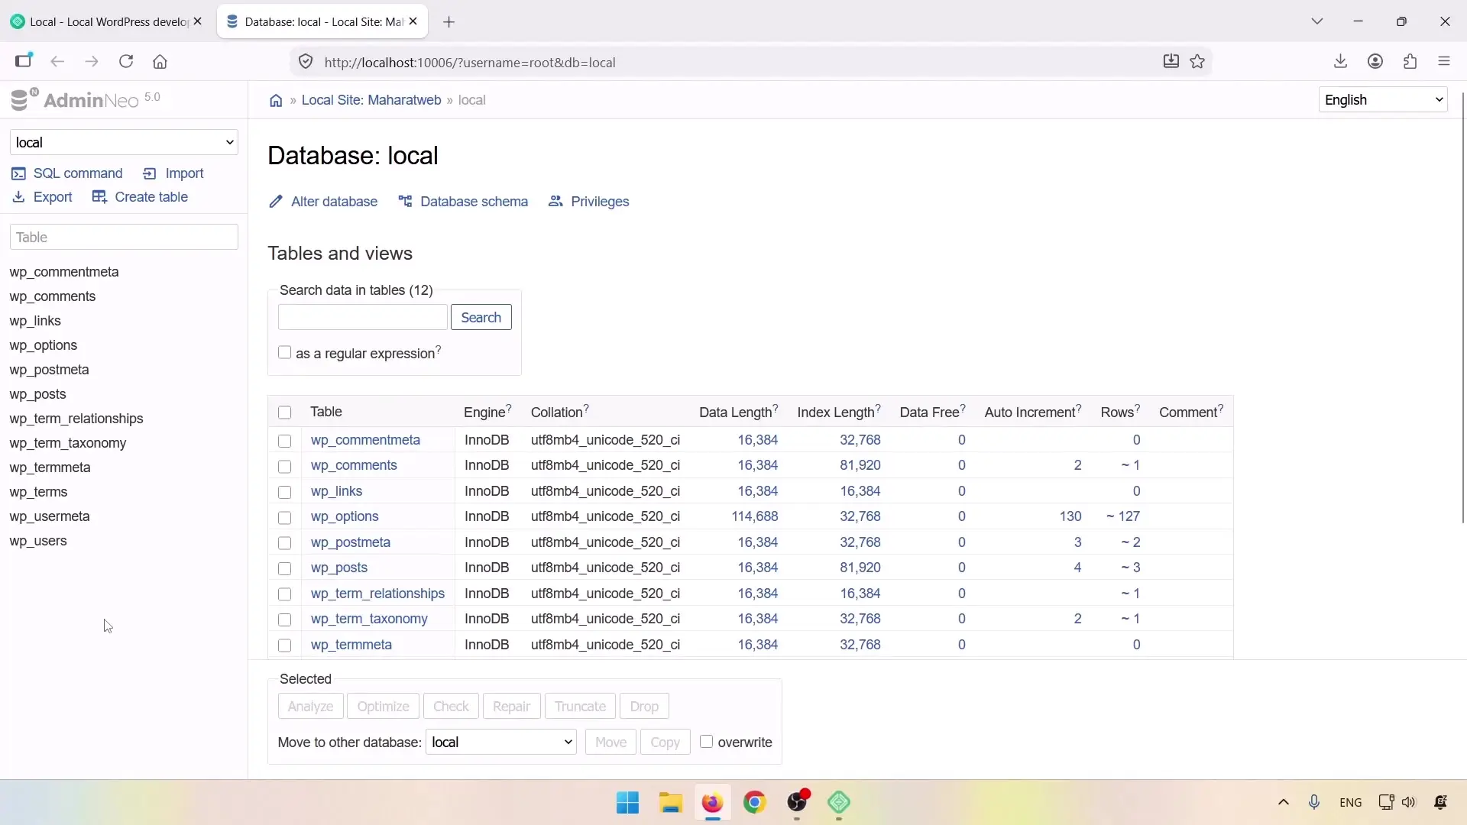This screenshot has height=825, width=1467.
Task: Open the wp_postmeta table link
Action: click(x=351, y=542)
